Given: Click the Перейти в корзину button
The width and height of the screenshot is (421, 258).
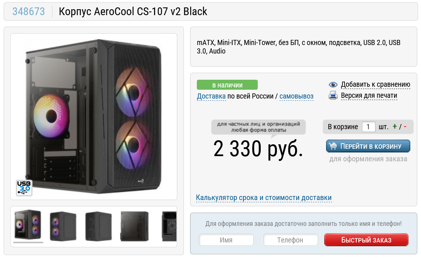Looking at the screenshot, I should [368, 146].
